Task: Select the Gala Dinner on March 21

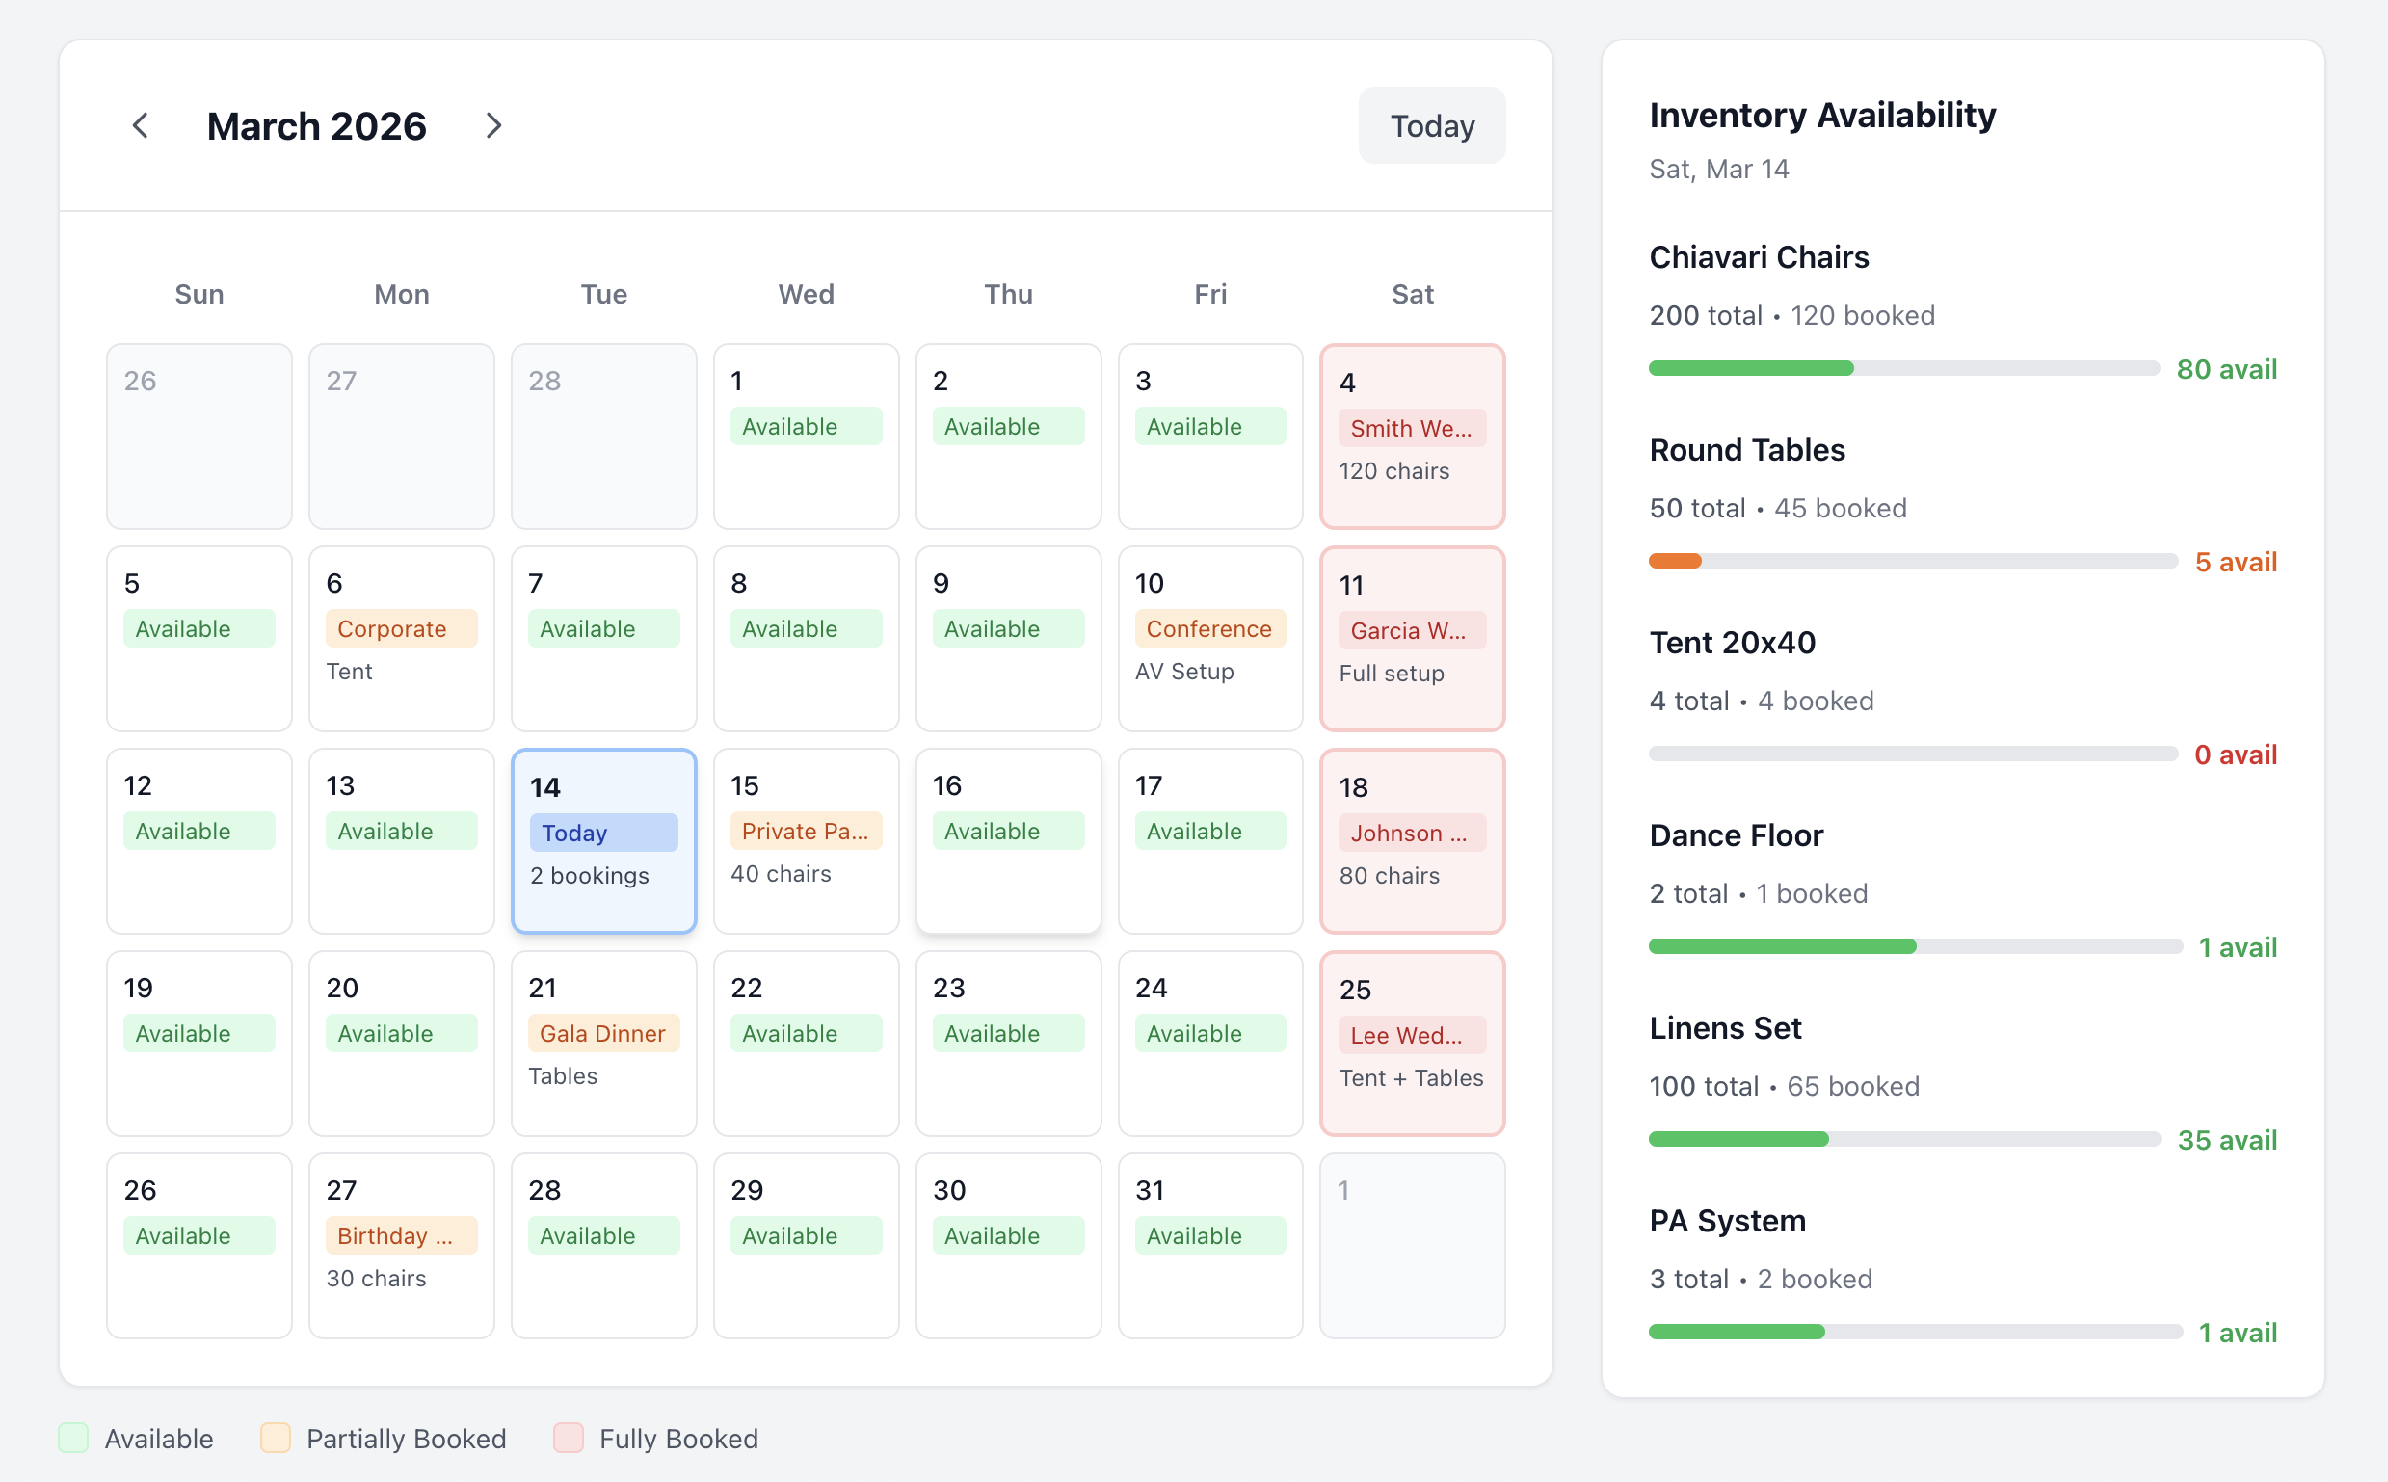Action: tap(603, 1033)
